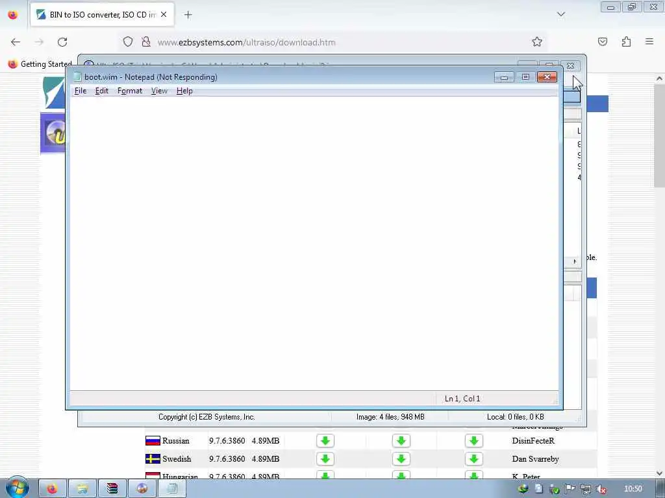Open Windows Explorer from the taskbar
Screen dimensions: 665x498
pos(82,489)
